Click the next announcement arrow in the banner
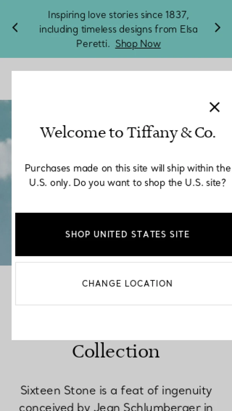Image resolution: width=232 pixels, height=411 pixels. point(218,28)
